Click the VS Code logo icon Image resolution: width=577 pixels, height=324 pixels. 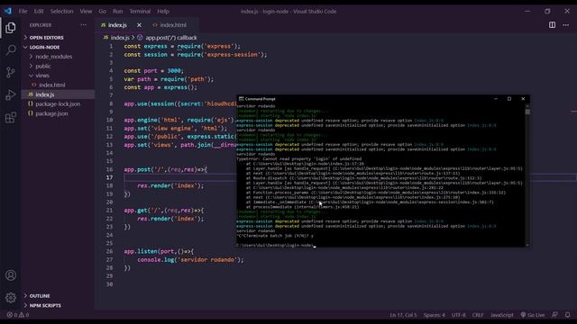(x=8, y=11)
